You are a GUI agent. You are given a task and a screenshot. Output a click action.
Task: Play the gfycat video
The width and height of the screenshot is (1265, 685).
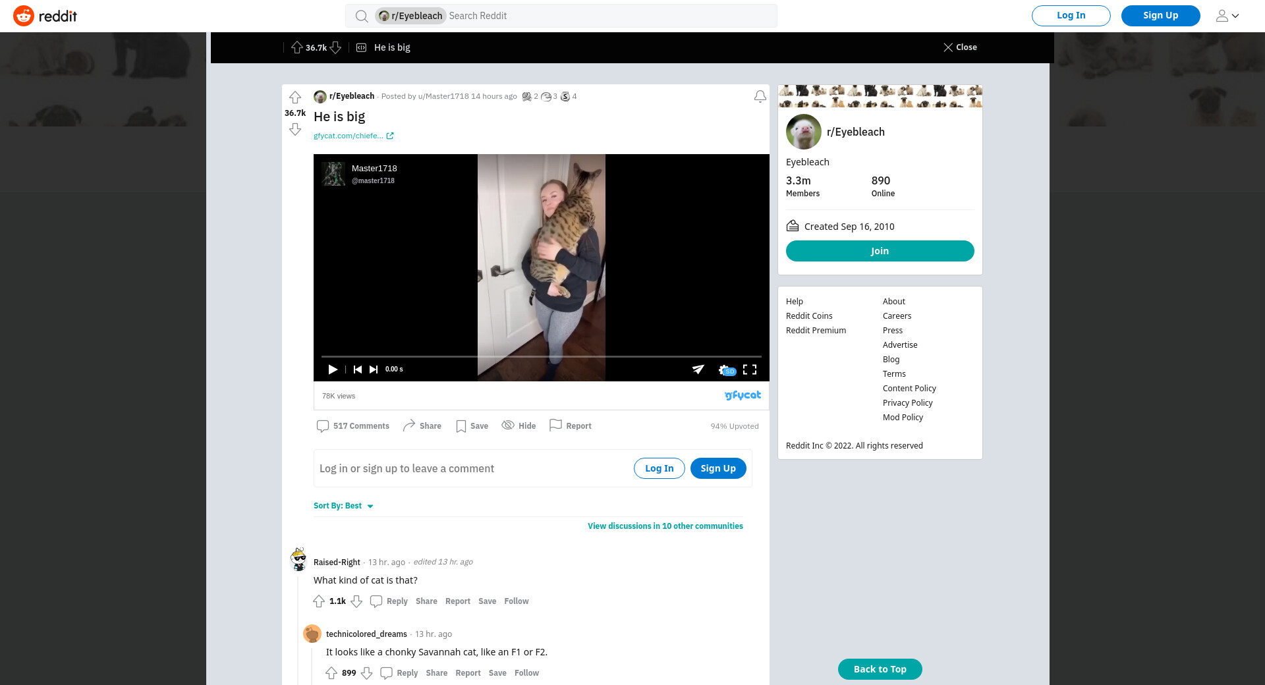(333, 370)
